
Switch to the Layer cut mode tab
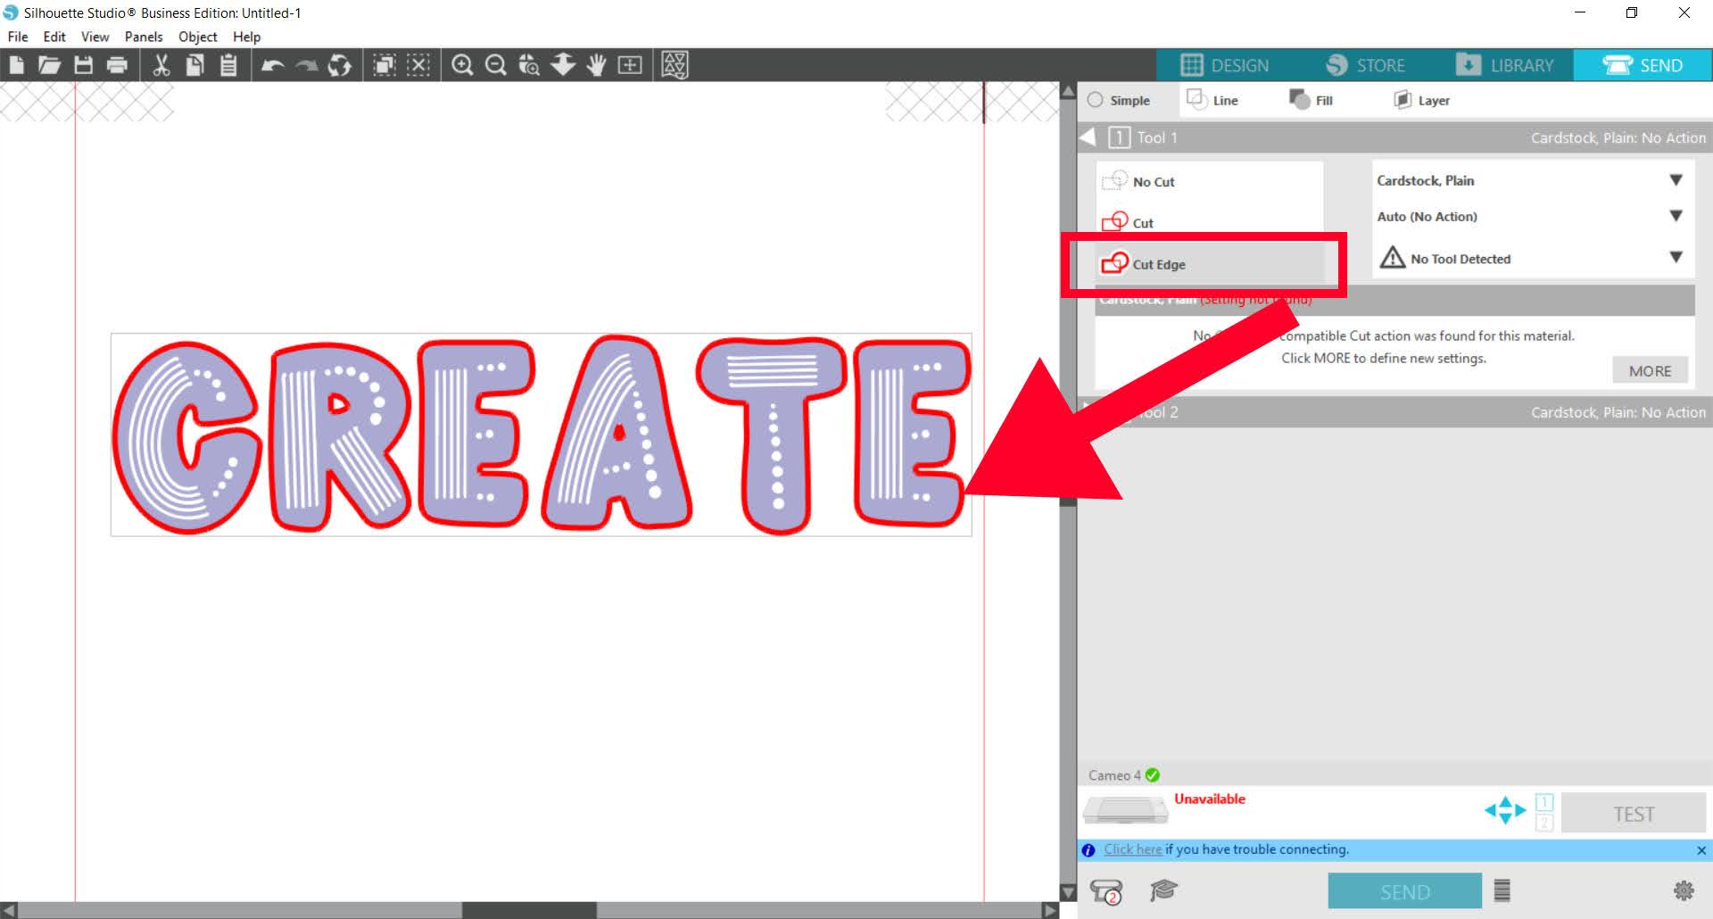tap(1422, 100)
